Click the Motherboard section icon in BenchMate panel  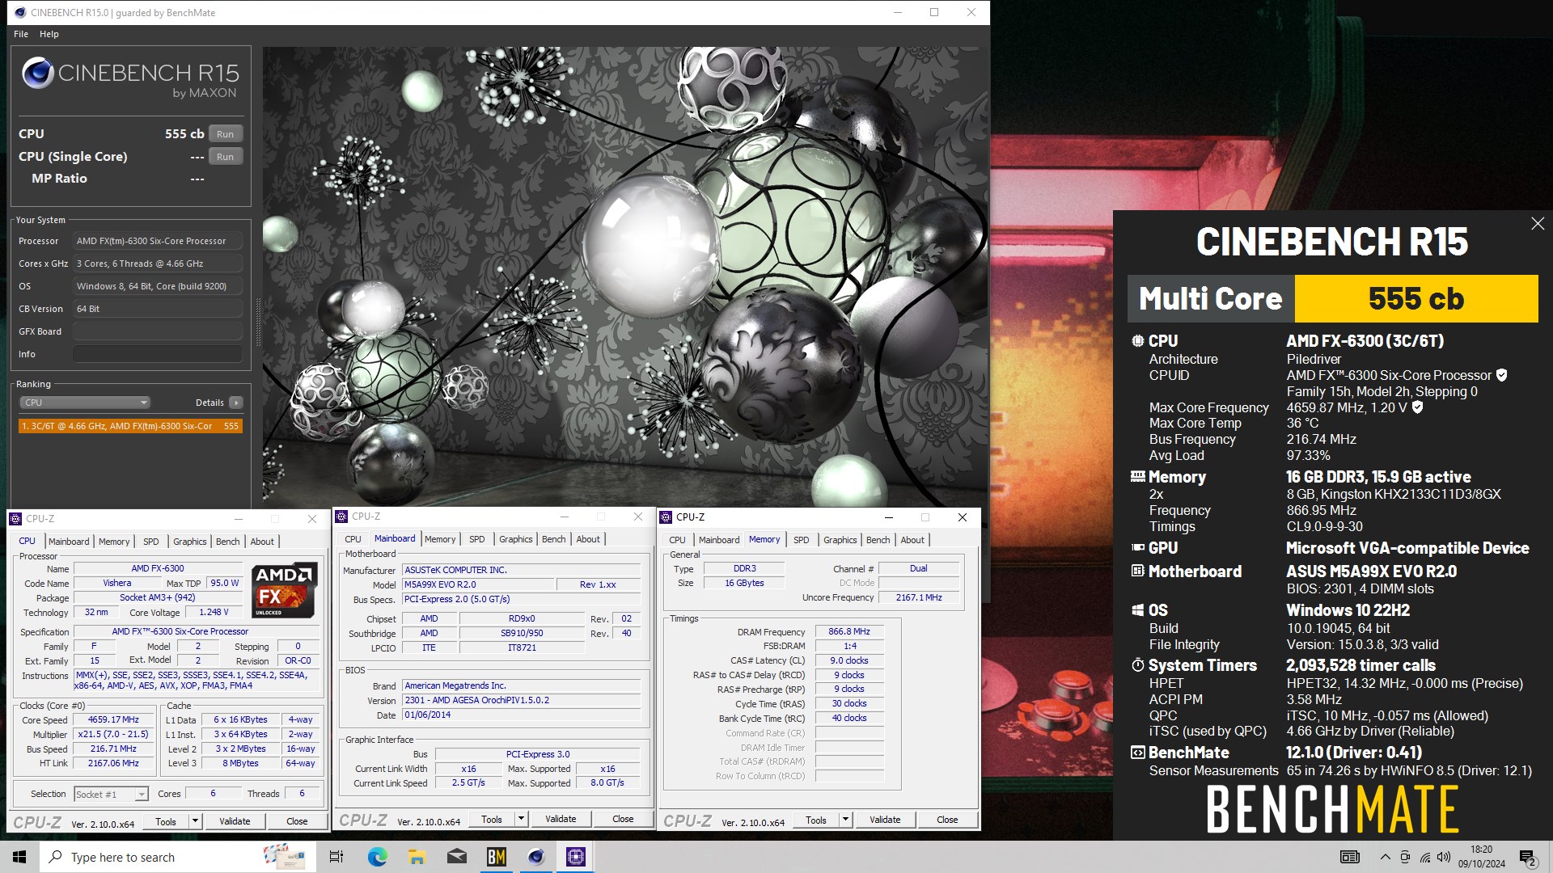tap(1137, 571)
